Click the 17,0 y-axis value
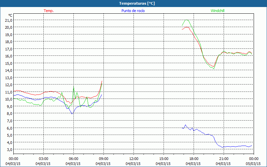Image resolution: width=267 pixels, height=167 pixels. [9, 49]
